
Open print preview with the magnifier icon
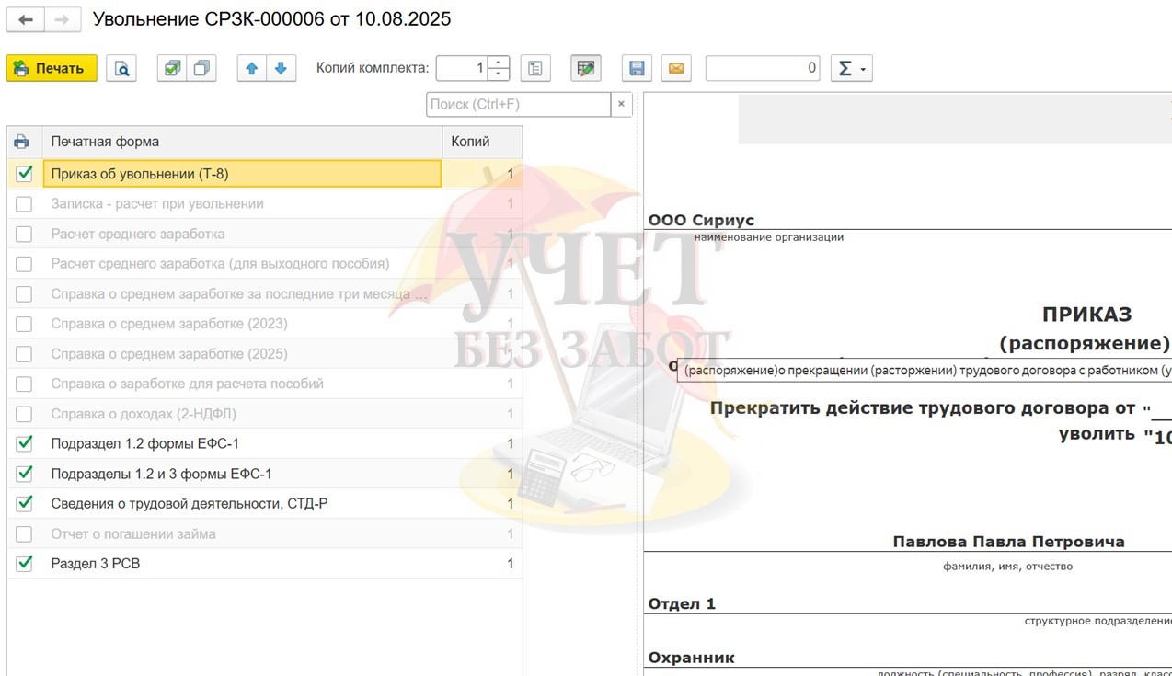coord(121,68)
